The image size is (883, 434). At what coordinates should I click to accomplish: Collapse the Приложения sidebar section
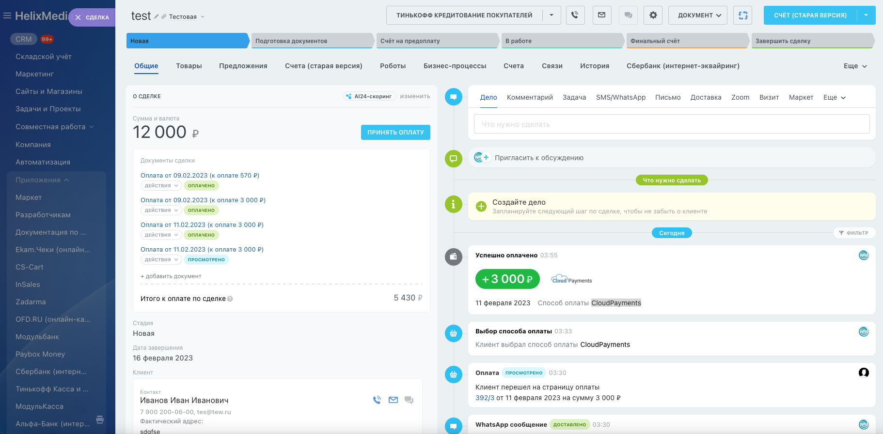pos(42,180)
